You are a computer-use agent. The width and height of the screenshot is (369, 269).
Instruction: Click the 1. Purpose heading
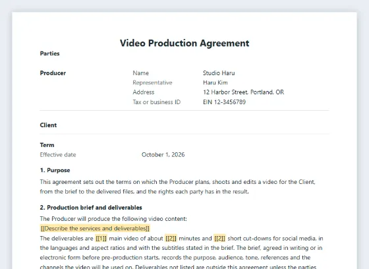click(x=55, y=170)
